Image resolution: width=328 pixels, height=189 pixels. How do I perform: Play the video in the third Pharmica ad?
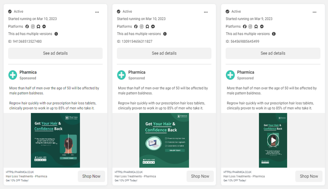273,140
